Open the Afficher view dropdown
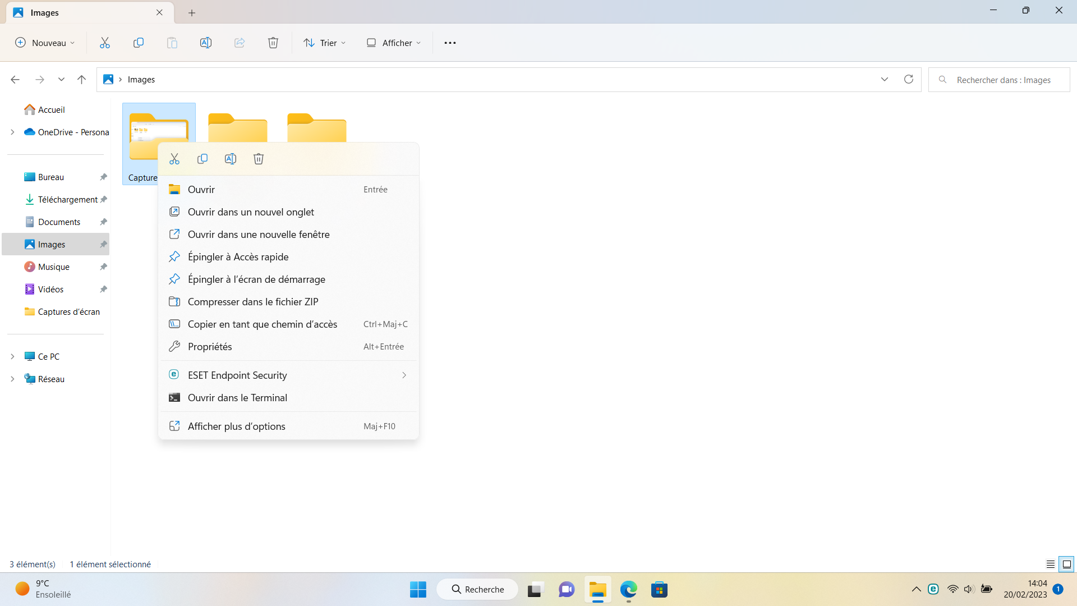Viewport: 1077px width, 606px height. [x=394, y=43]
